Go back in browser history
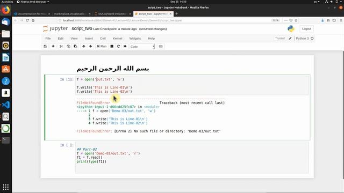 (16, 20)
